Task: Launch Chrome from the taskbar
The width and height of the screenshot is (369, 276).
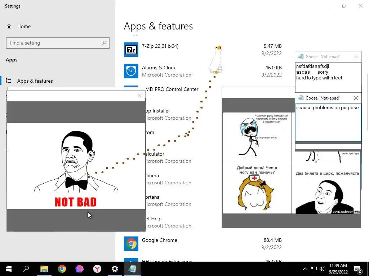Action: pyautogui.click(x=62, y=269)
